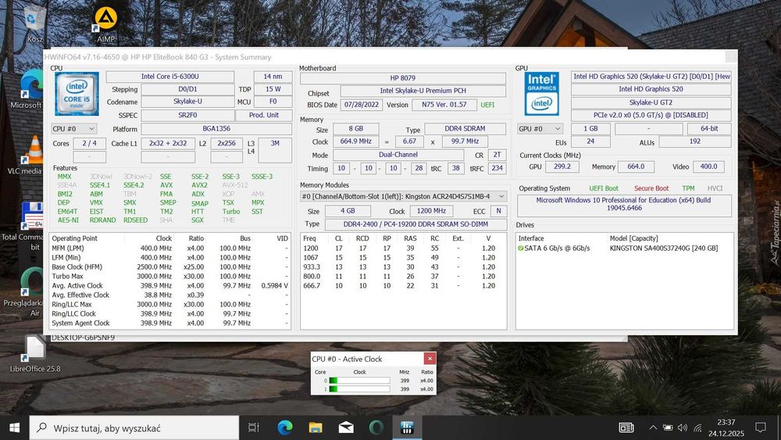The image size is (781, 440).
Task: Open the Opera Air taskbar icon
Action: (376, 427)
